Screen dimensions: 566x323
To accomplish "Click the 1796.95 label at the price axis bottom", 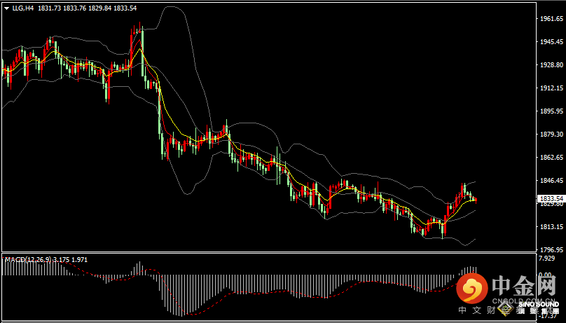I will (x=551, y=249).
